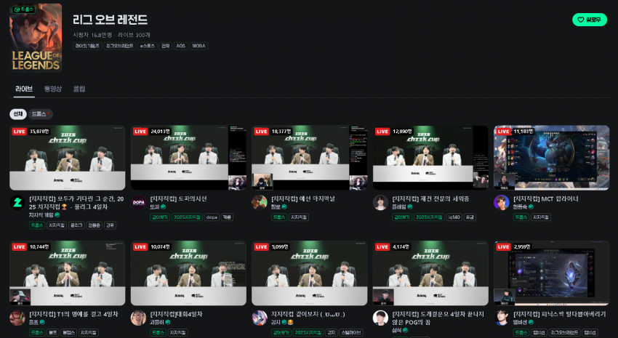Open stream title 도파의시선
Image resolution: width=618 pixels, height=338 pixels.
[178, 198]
